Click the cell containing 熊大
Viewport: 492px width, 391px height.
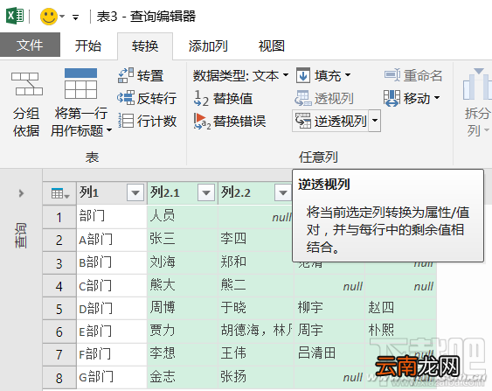(x=183, y=286)
